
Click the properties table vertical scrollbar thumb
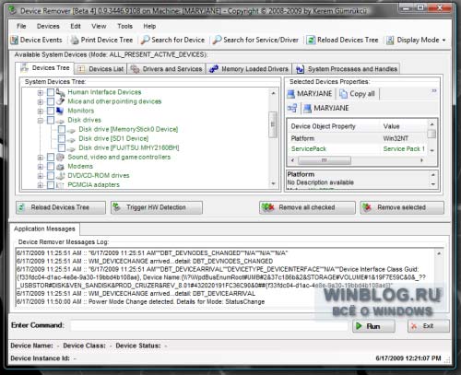[x=431, y=134]
